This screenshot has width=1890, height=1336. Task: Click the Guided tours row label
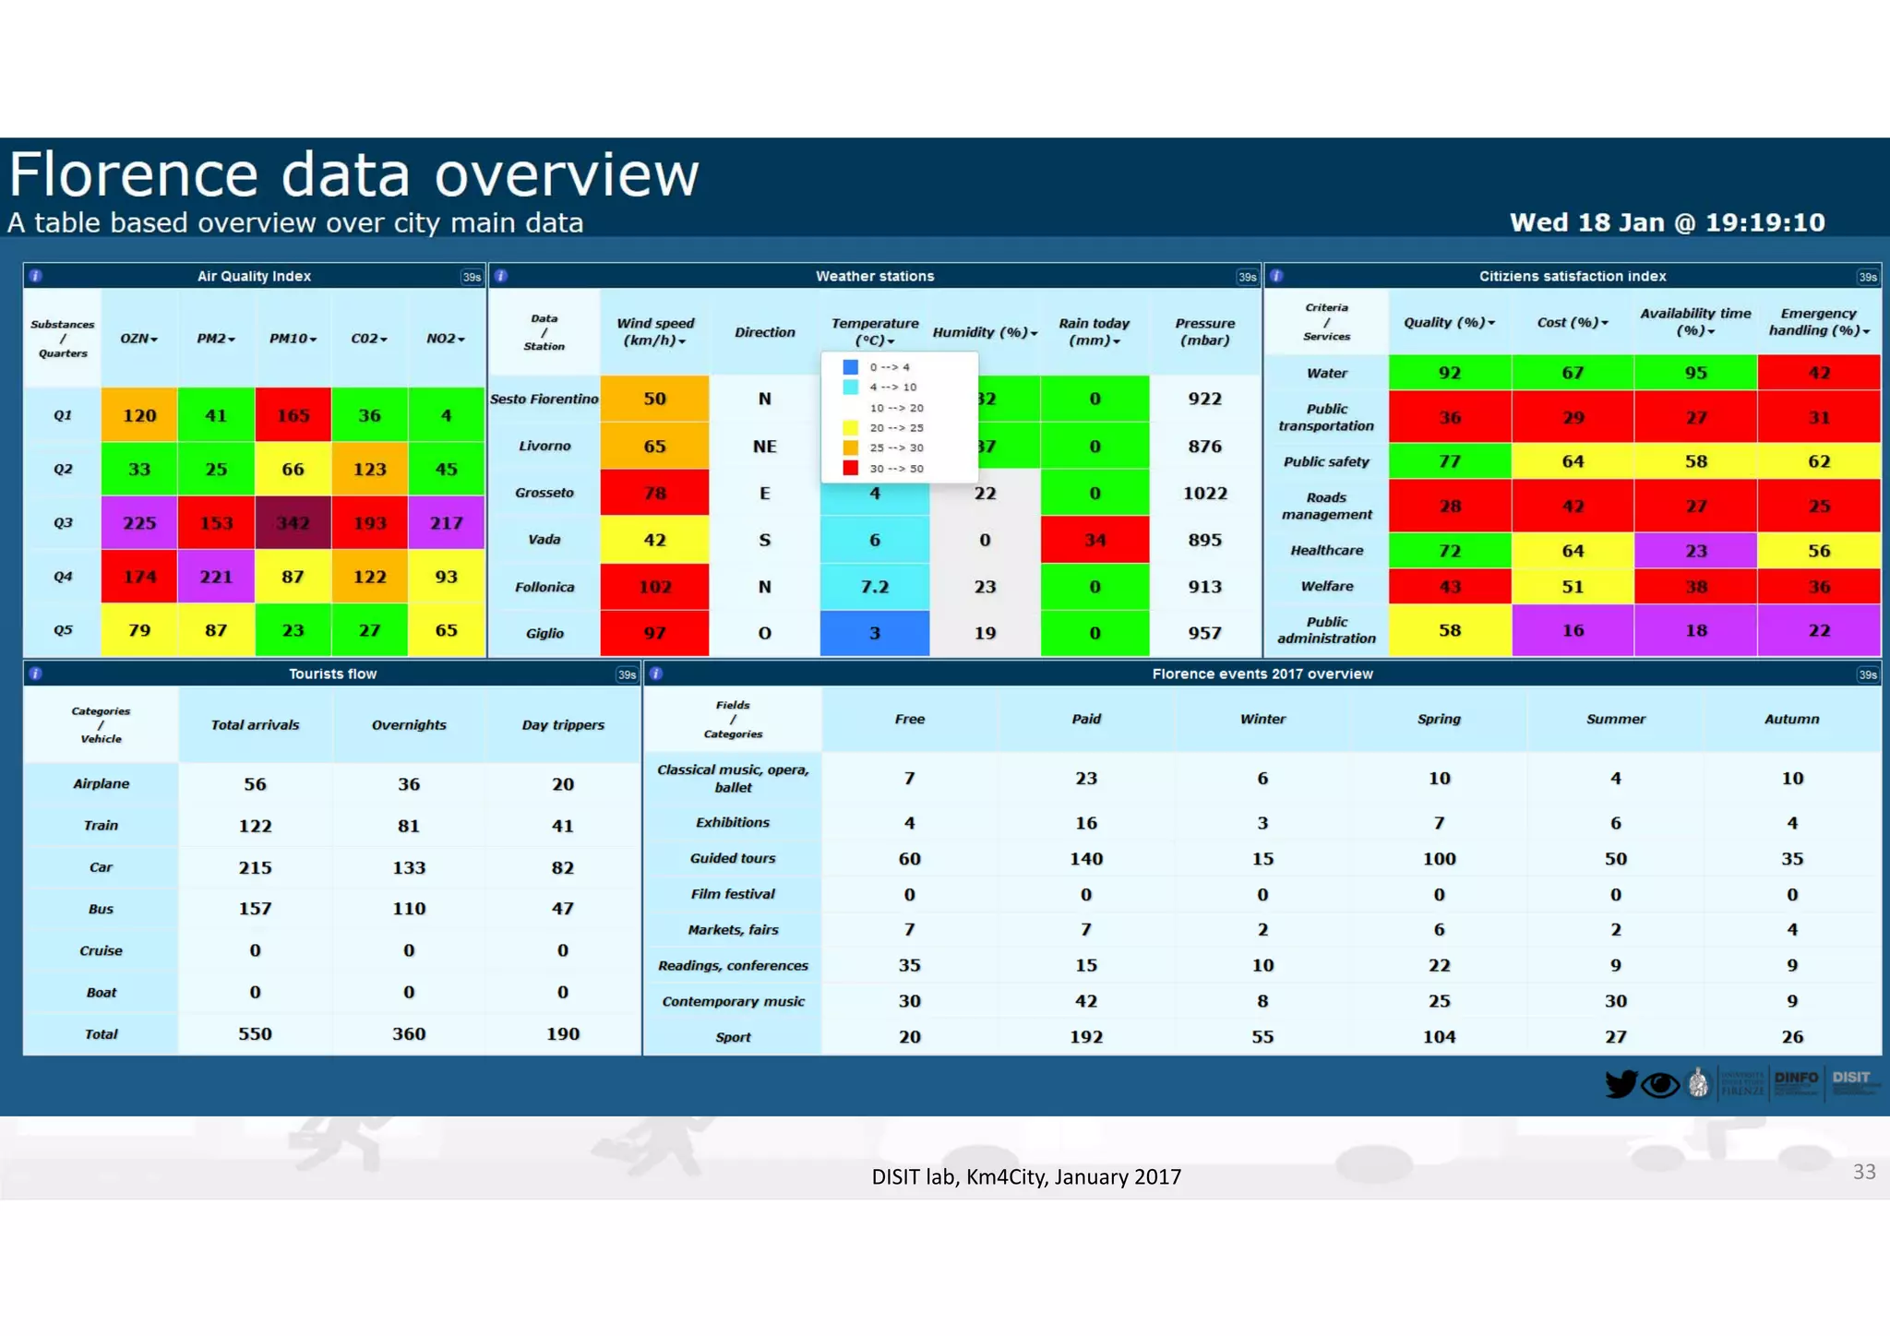pyautogui.click(x=733, y=858)
